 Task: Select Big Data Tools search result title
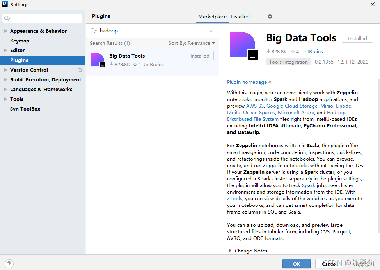pyautogui.click(x=127, y=56)
